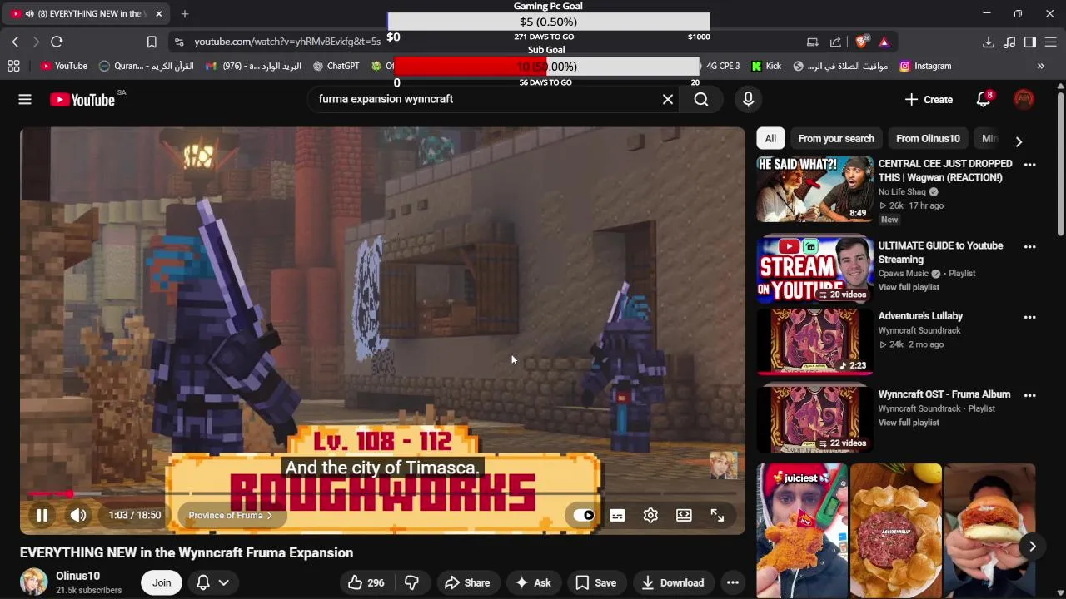The height and width of the screenshot is (599, 1066).
Task: View full playlist for Fruma Album
Action: 909,423
